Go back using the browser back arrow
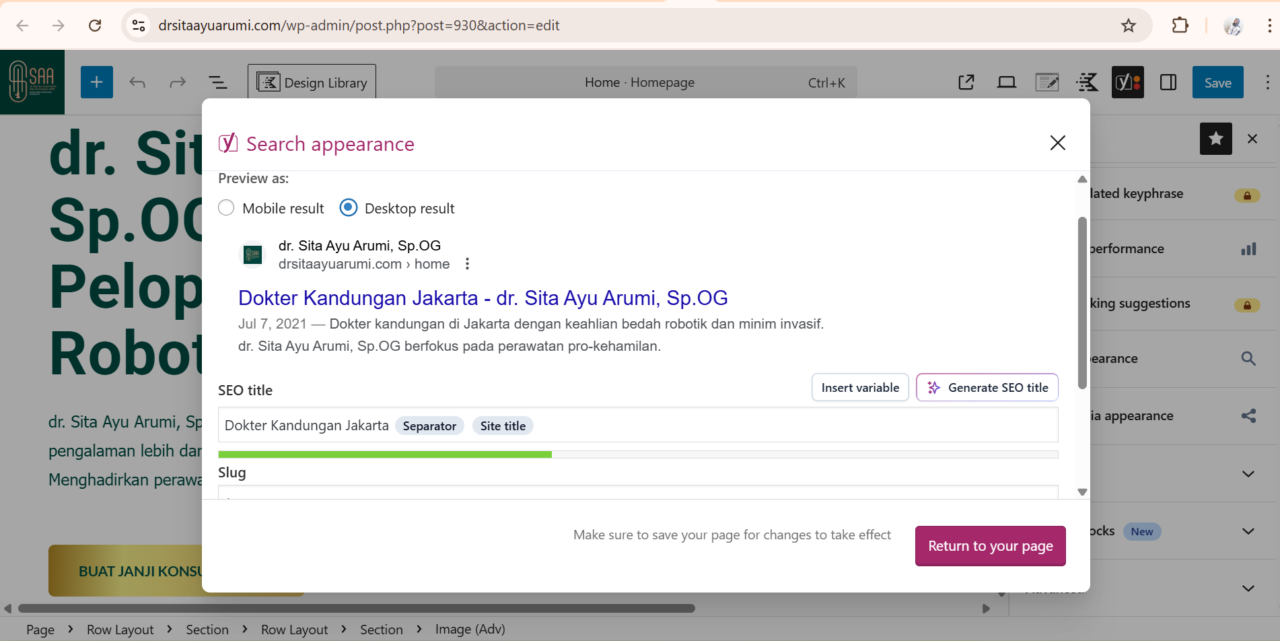Viewport: 1280px width, 641px height. click(22, 26)
